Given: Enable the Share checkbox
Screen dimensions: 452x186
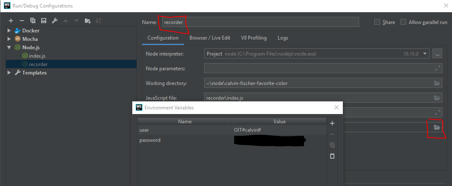Looking at the screenshot, I should coord(377,22).
